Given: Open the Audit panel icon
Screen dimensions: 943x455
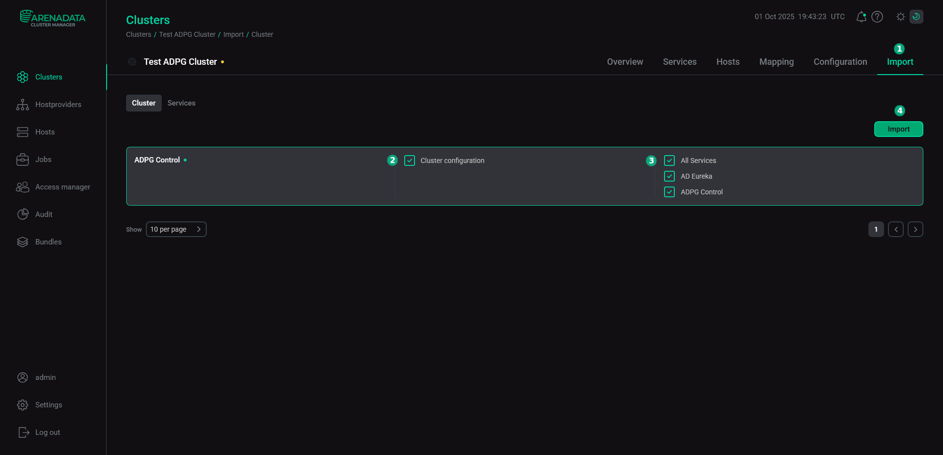Looking at the screenshot, I should coord(23,214).
